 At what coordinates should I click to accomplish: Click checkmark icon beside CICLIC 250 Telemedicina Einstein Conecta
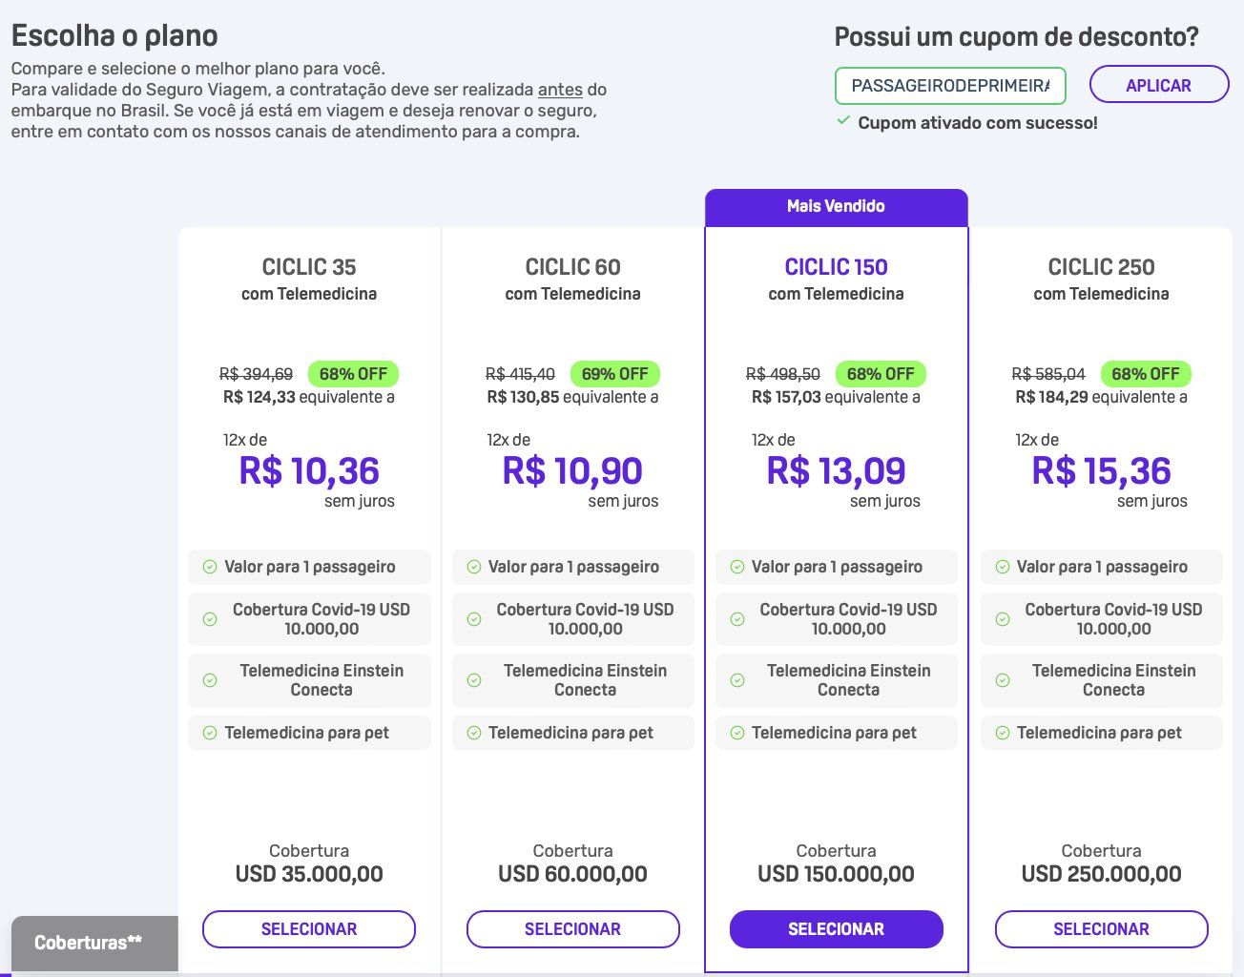click(x=1003, y=680)
